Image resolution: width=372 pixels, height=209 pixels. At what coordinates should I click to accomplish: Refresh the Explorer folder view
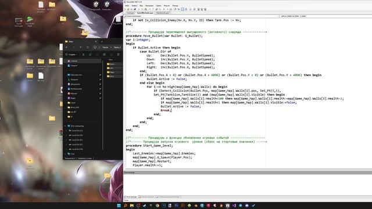tap(88, 48)
